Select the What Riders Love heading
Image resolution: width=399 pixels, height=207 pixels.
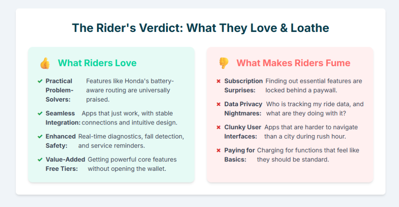point(97,63)
